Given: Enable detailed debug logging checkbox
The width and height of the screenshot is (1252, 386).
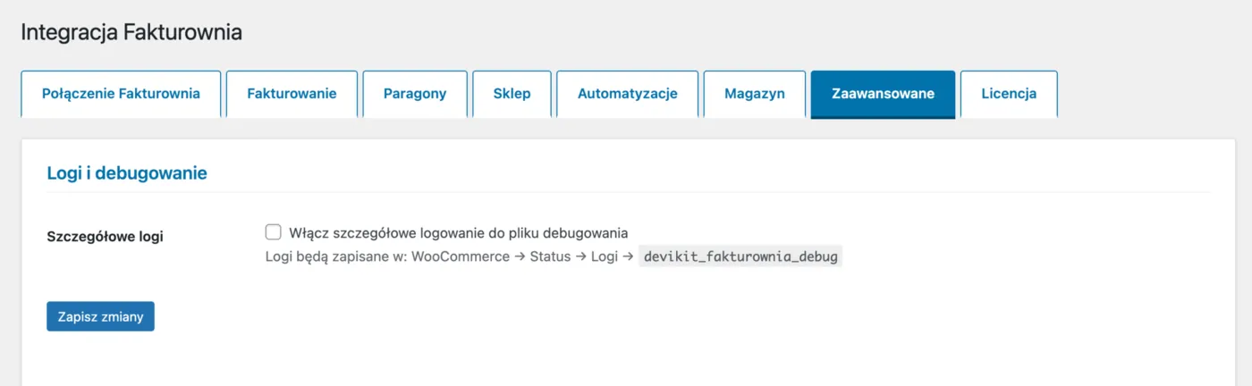Looking at the screenshot, I should (274, 232).
